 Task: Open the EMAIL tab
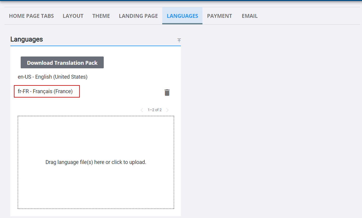[x=249, y=16]
